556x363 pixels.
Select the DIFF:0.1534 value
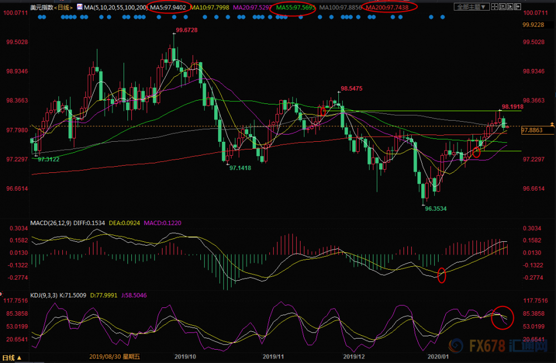(x=89, y=223)
